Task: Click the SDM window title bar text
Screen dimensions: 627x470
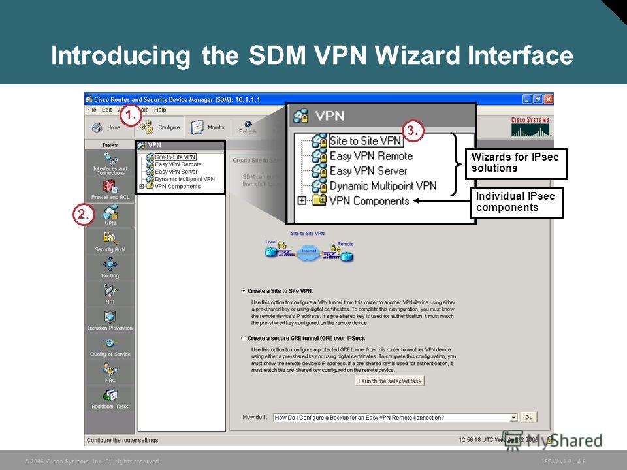Action: pyautogui.click(x=177, y=99)
